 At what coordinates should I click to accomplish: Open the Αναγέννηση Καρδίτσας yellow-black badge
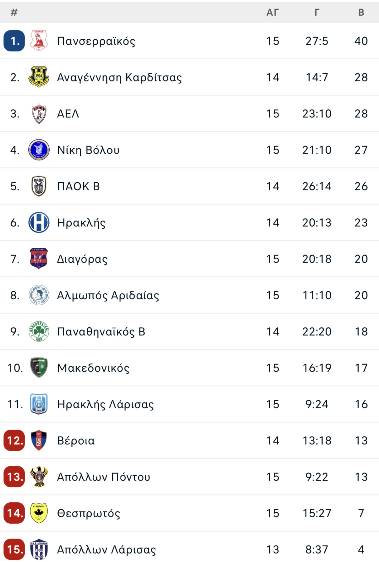point(39,77)
